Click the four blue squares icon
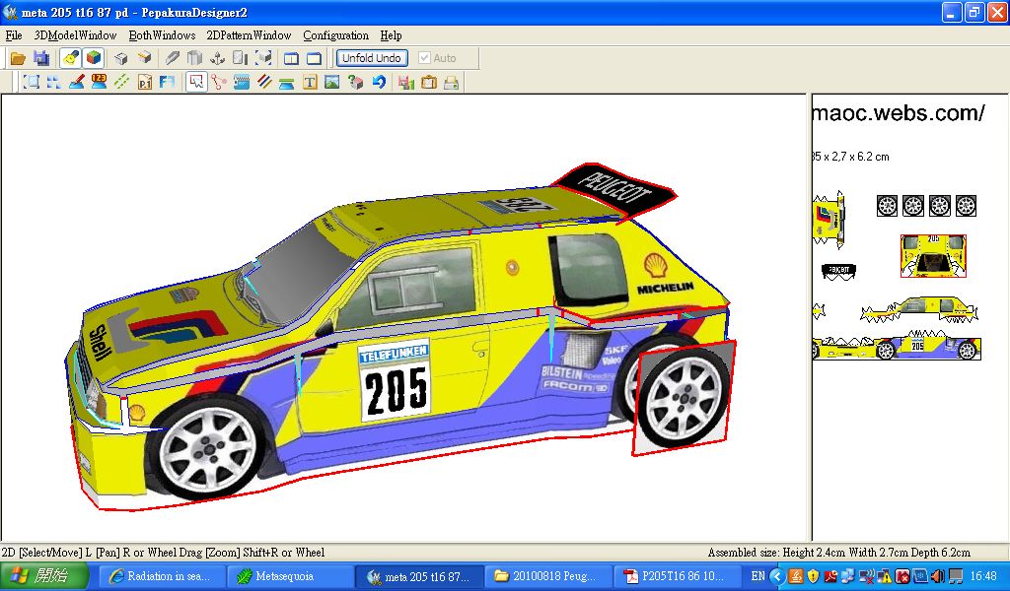 click(53, 83)
